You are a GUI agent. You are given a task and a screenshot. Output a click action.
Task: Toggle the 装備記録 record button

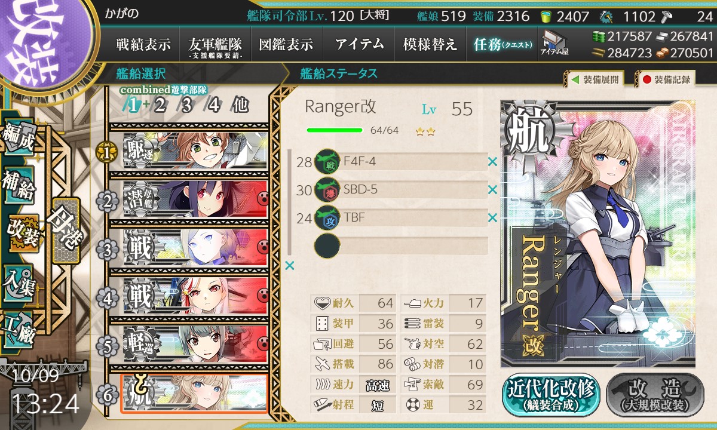pyautogui.click(x=665, y=79)
